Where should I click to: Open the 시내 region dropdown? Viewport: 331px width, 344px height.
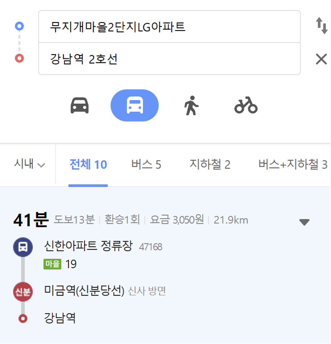coord(29,164)
